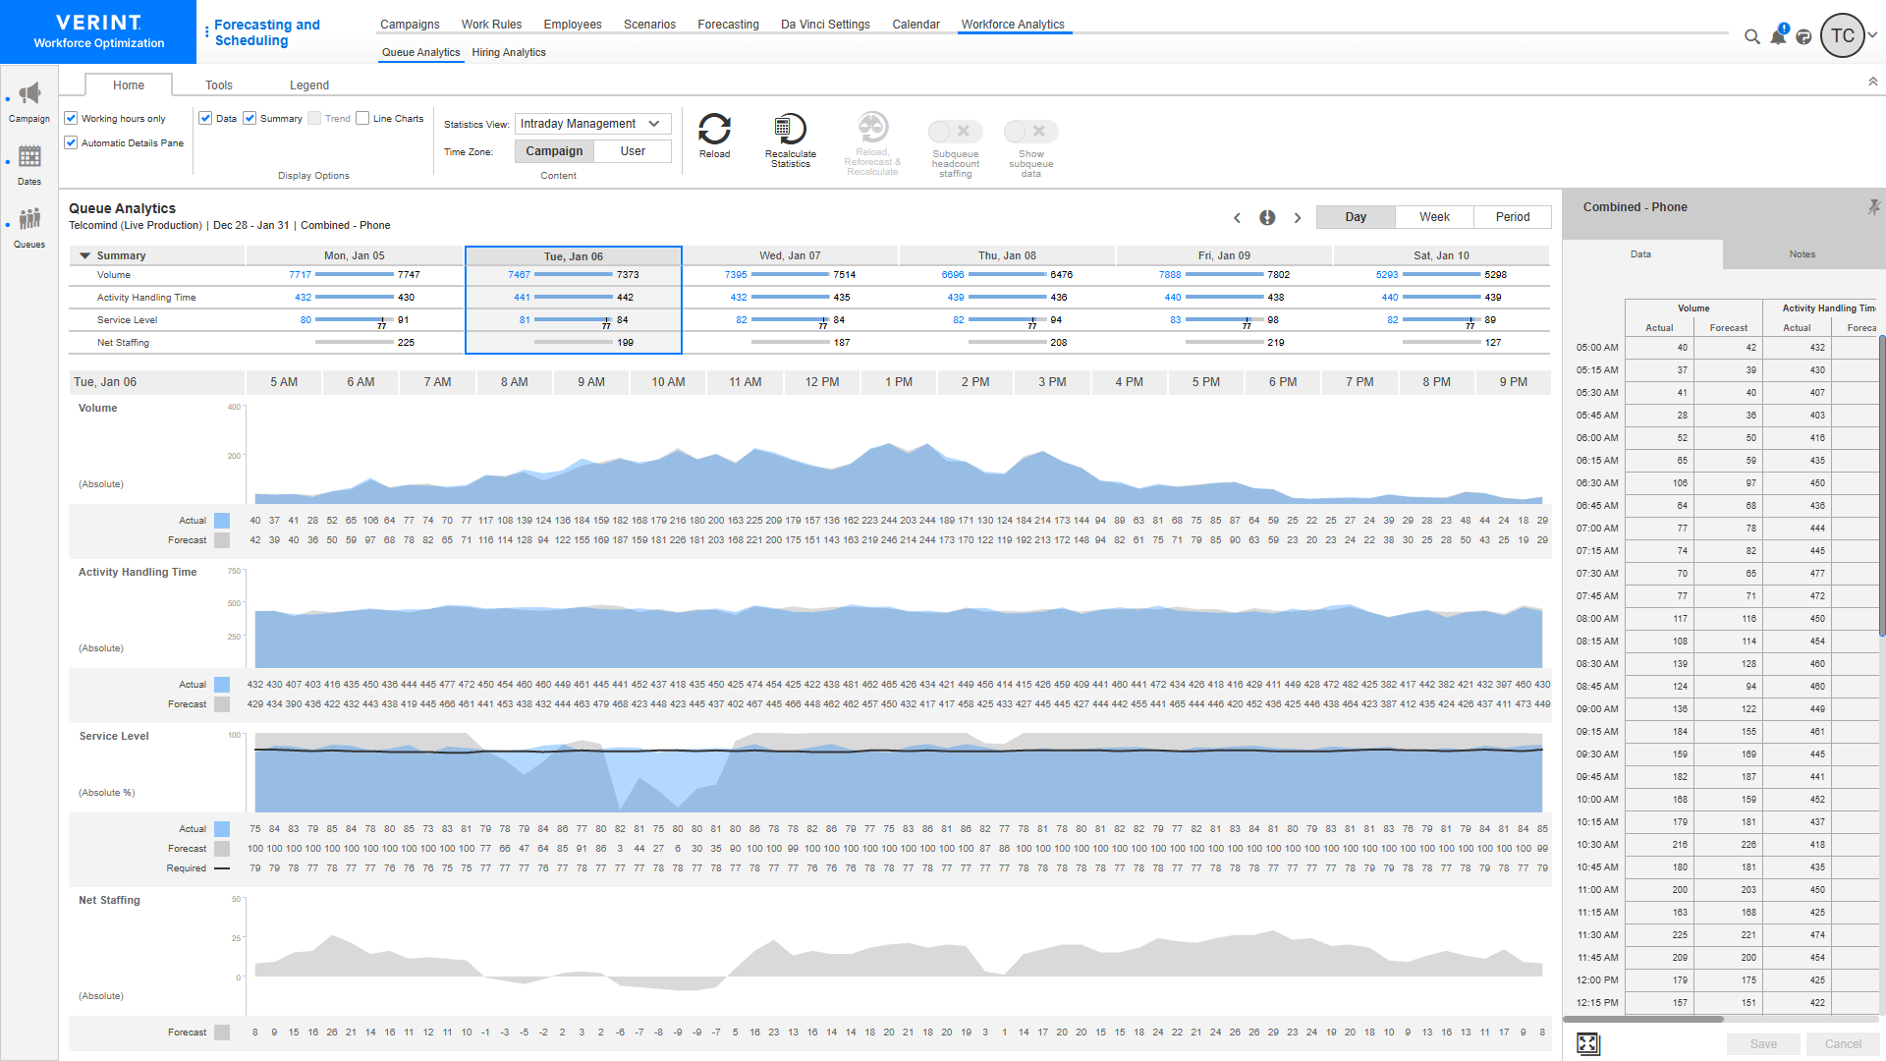Collapse the Summary section triangle

[85, 255]
